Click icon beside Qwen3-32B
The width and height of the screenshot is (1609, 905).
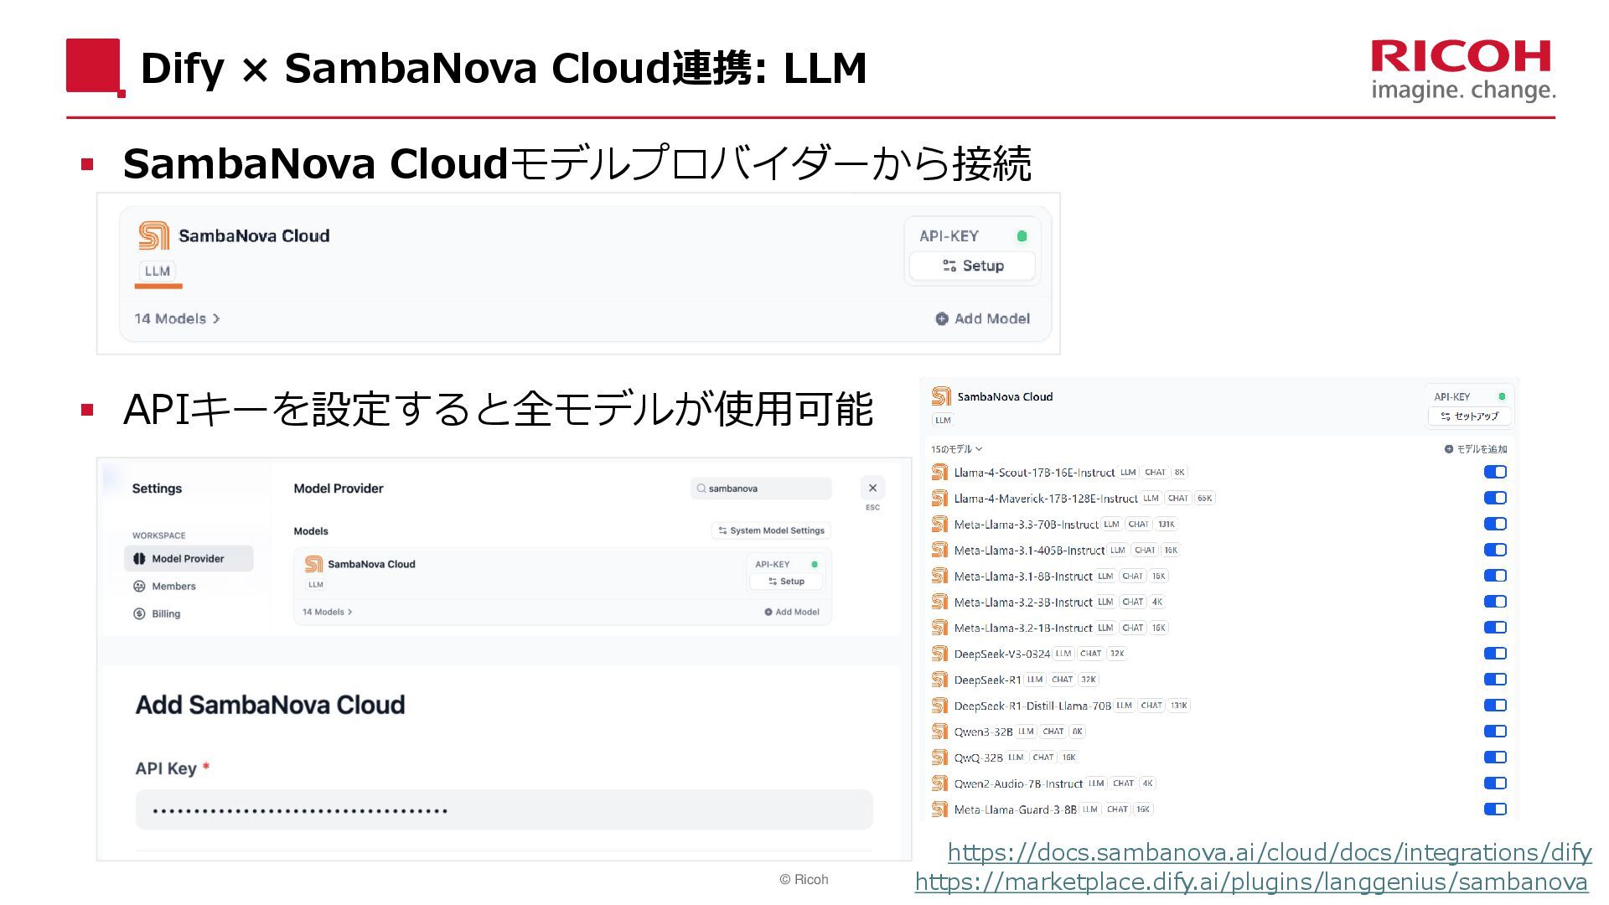pos(939,732)
